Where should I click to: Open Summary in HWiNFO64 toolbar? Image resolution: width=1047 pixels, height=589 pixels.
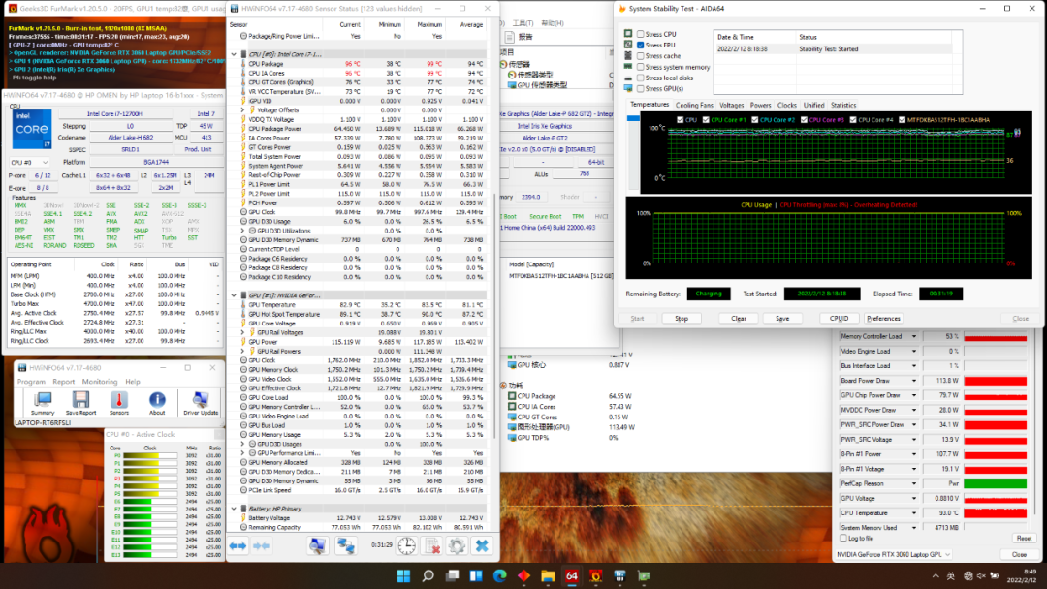pos(42,403)
